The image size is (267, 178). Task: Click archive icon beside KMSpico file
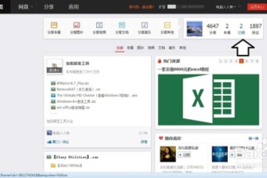coord(53,83)
